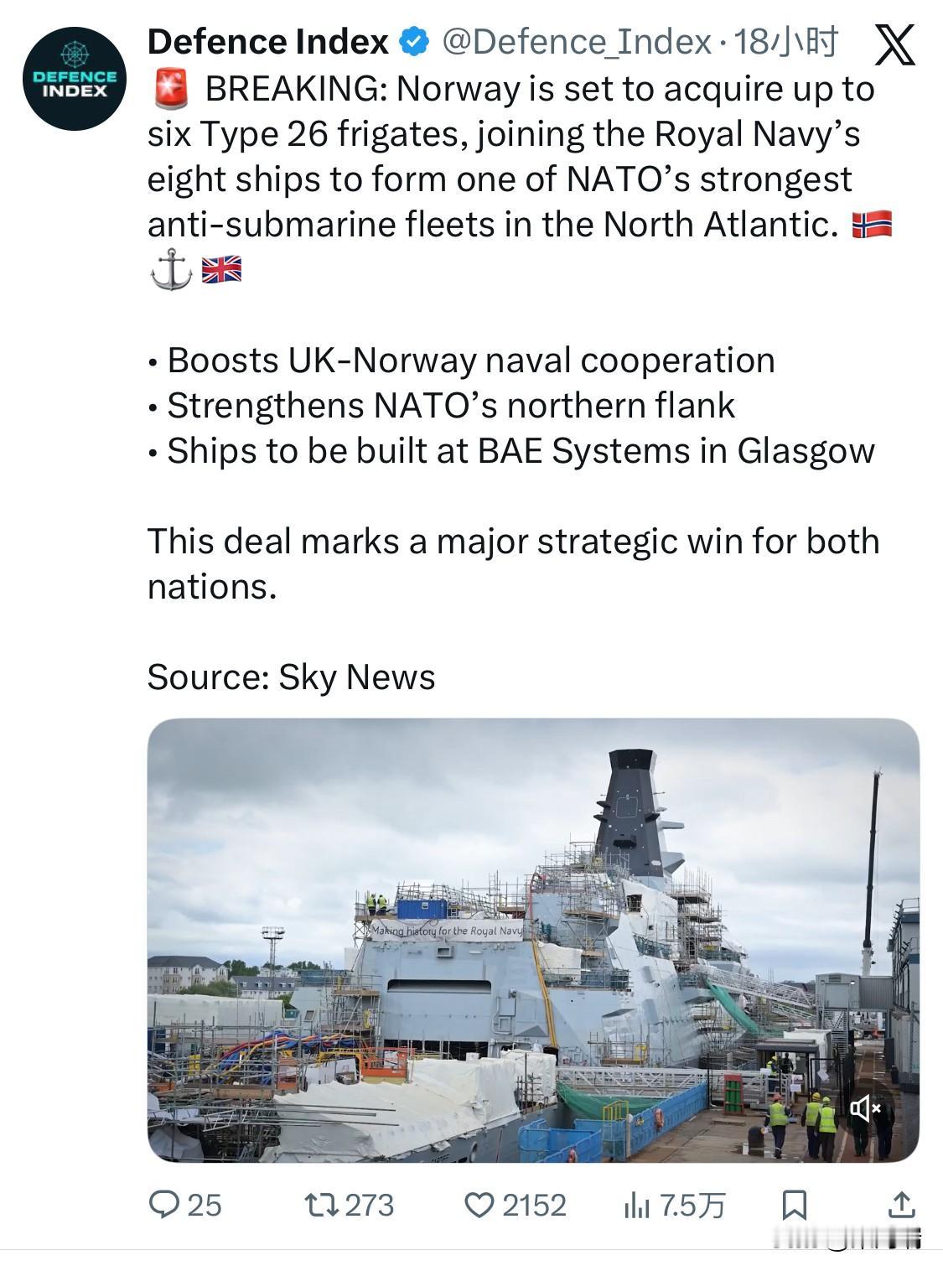Image resolution: width=943 pixels, height=1271 pixels.
Task: Click the Defence Index display name
Action: [268, 39]
